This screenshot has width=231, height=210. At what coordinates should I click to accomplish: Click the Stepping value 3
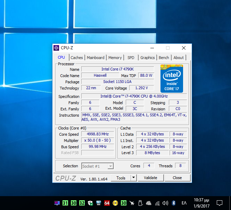178,102
